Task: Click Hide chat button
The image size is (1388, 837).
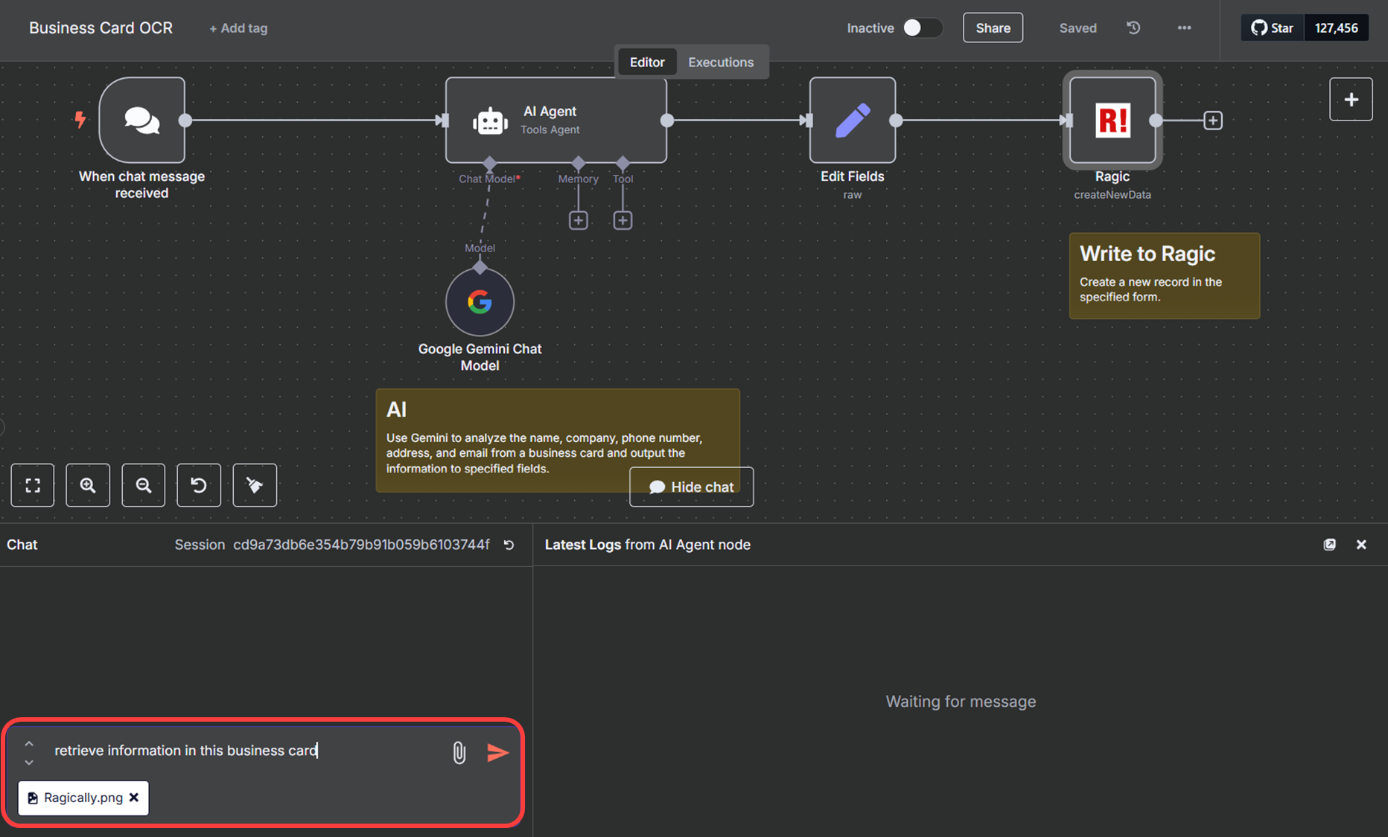Action: click(691, 487)
